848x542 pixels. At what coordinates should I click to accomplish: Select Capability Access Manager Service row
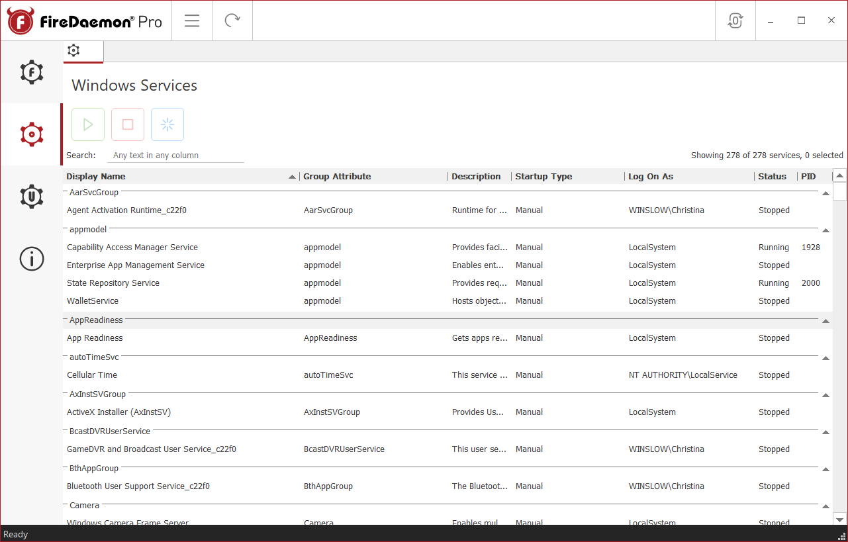448,248
